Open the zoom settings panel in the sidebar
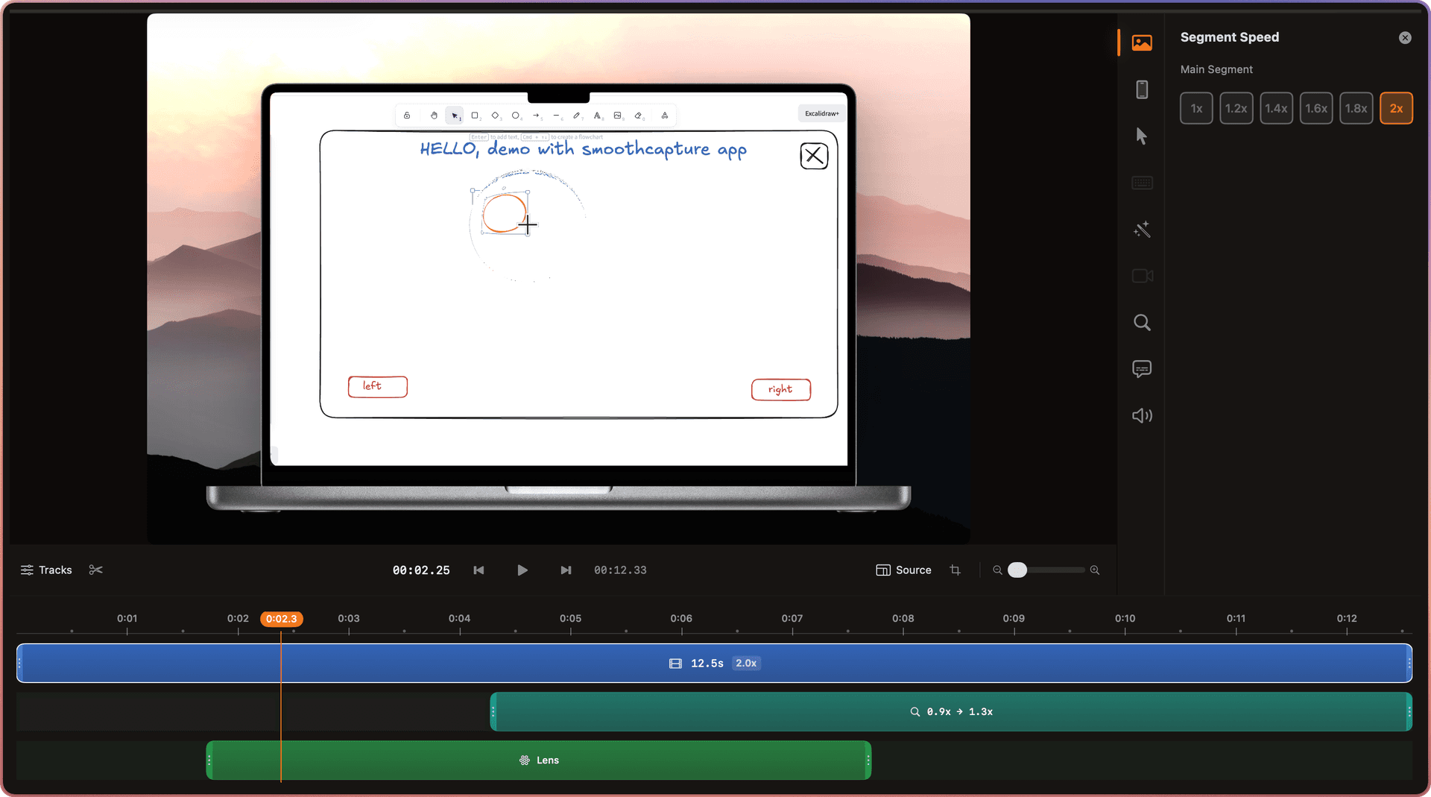 (1143, 323)
